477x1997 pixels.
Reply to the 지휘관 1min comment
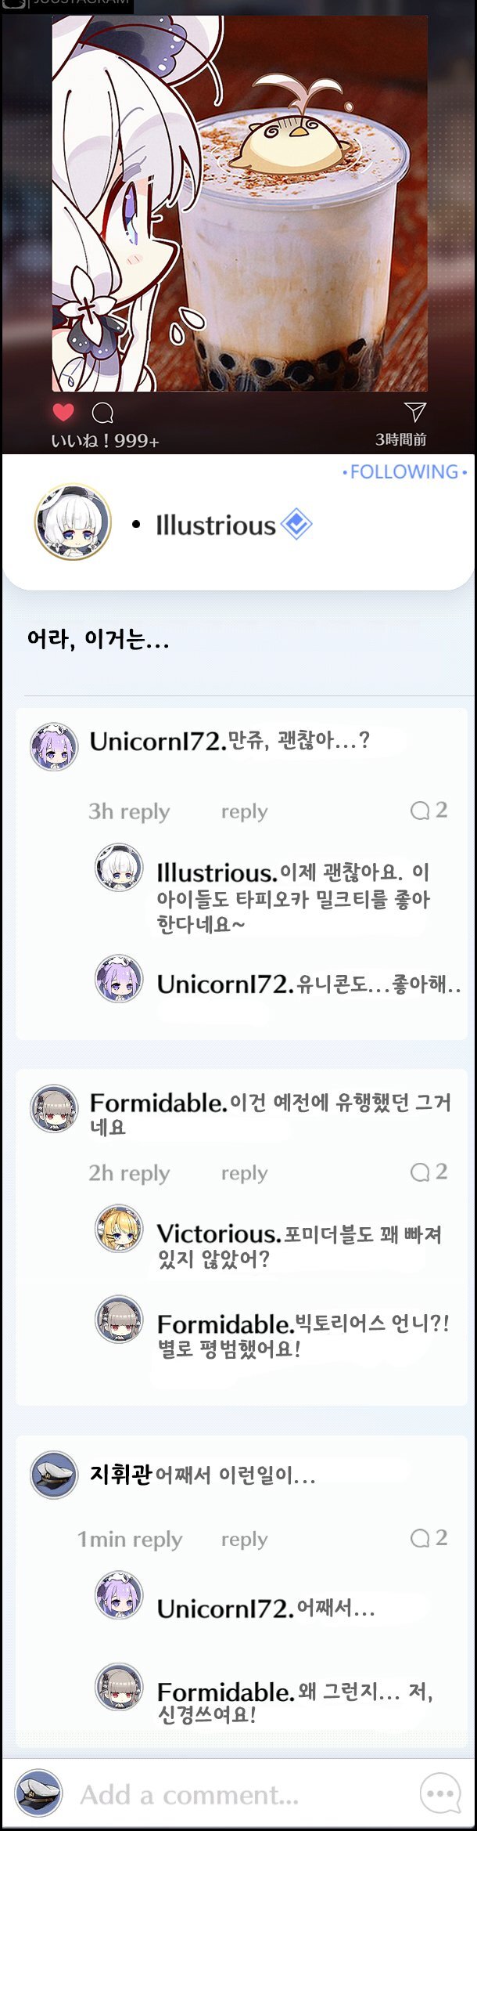click(244, 1539)
